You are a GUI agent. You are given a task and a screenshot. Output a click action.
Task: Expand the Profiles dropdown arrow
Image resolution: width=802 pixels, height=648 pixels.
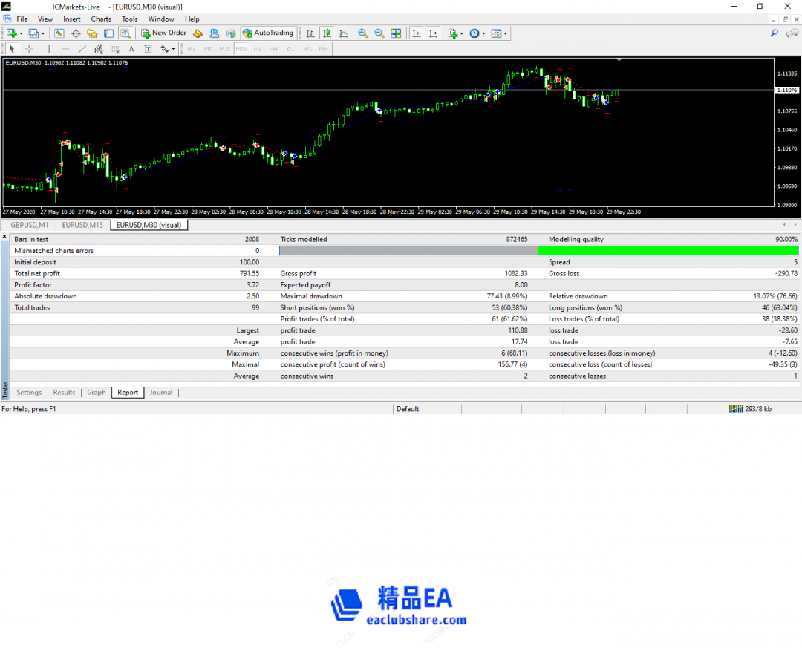click(x=42, y=33)
